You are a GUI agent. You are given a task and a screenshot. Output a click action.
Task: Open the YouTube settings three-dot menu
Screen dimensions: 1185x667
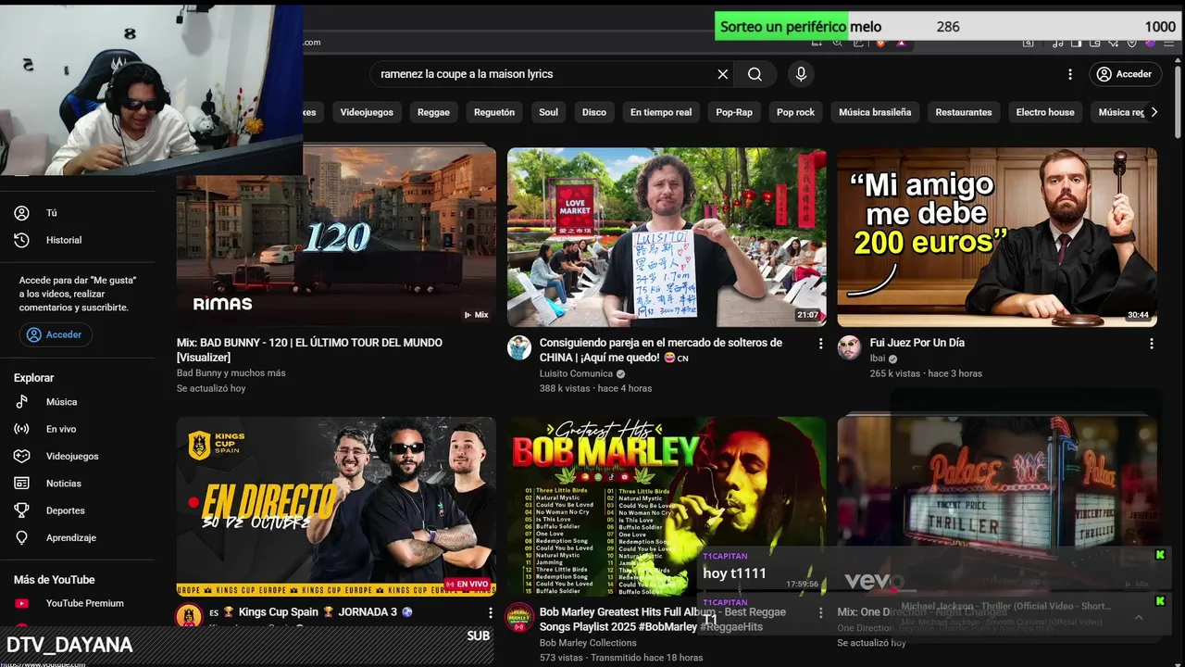pos(1070,74)
